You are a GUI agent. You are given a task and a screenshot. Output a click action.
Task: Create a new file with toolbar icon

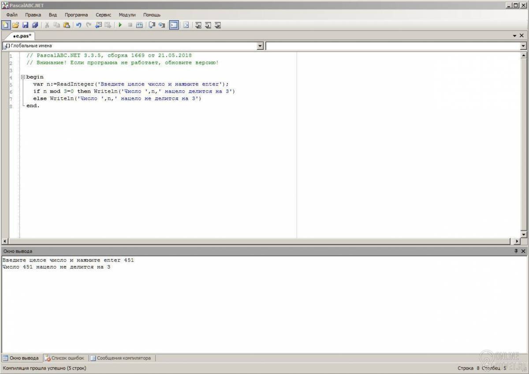6,25
